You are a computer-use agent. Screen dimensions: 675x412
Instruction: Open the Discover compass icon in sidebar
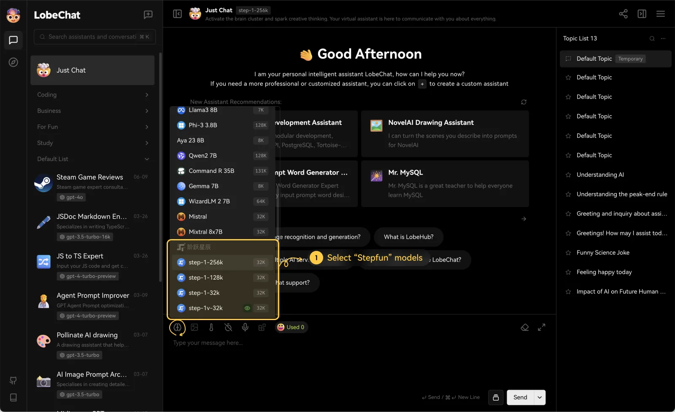(13, 62)
